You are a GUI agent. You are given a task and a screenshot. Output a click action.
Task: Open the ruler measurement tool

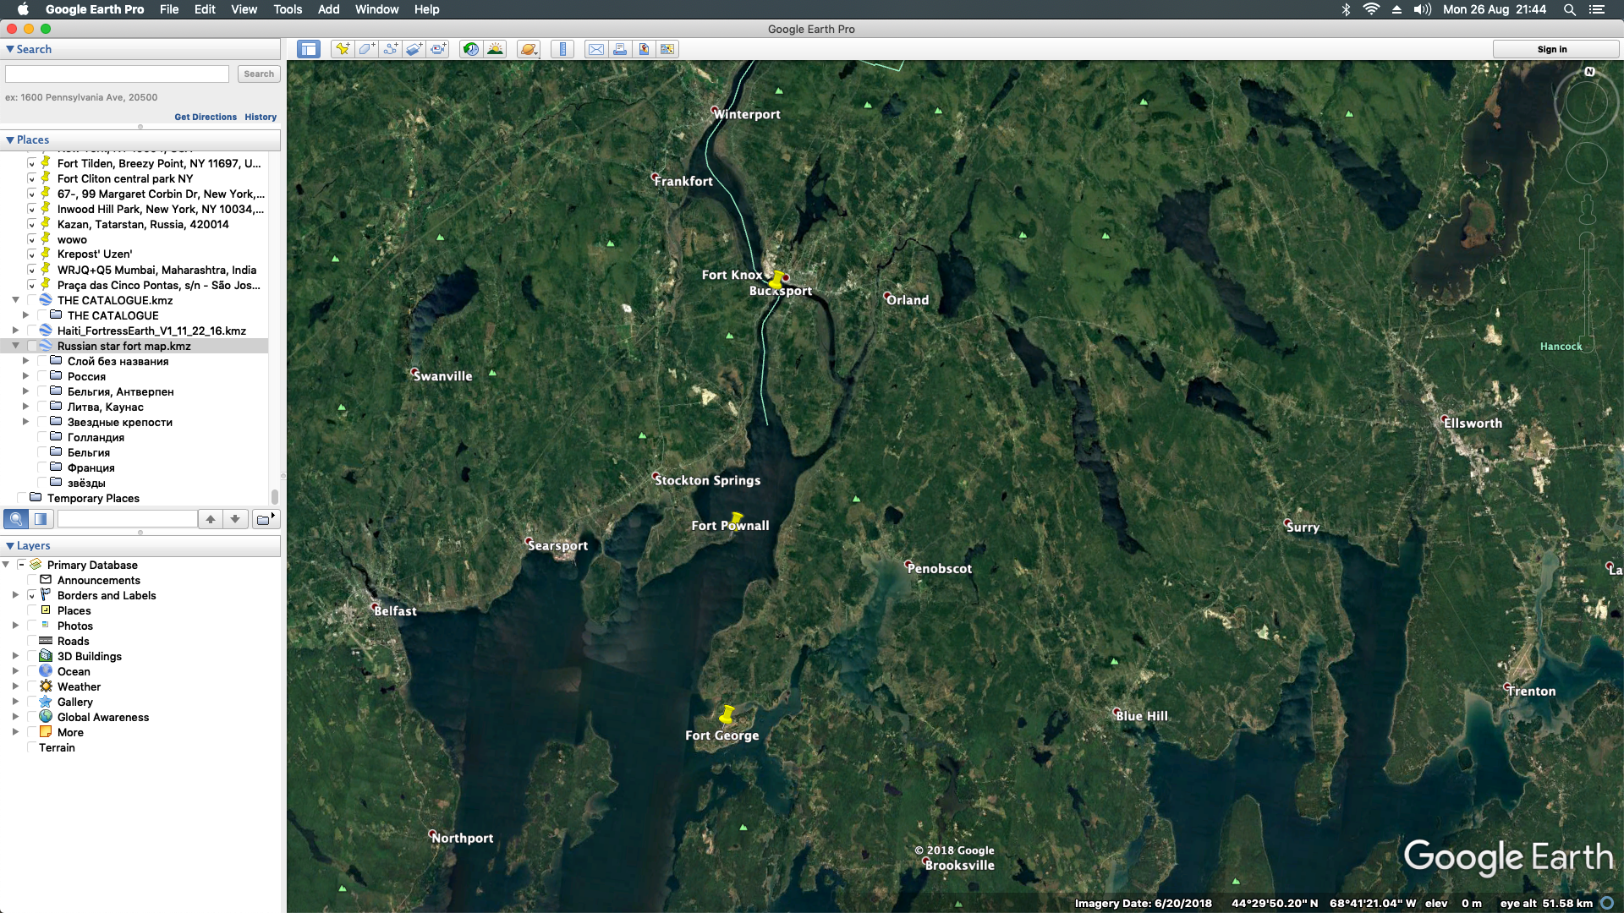point(562,49)
